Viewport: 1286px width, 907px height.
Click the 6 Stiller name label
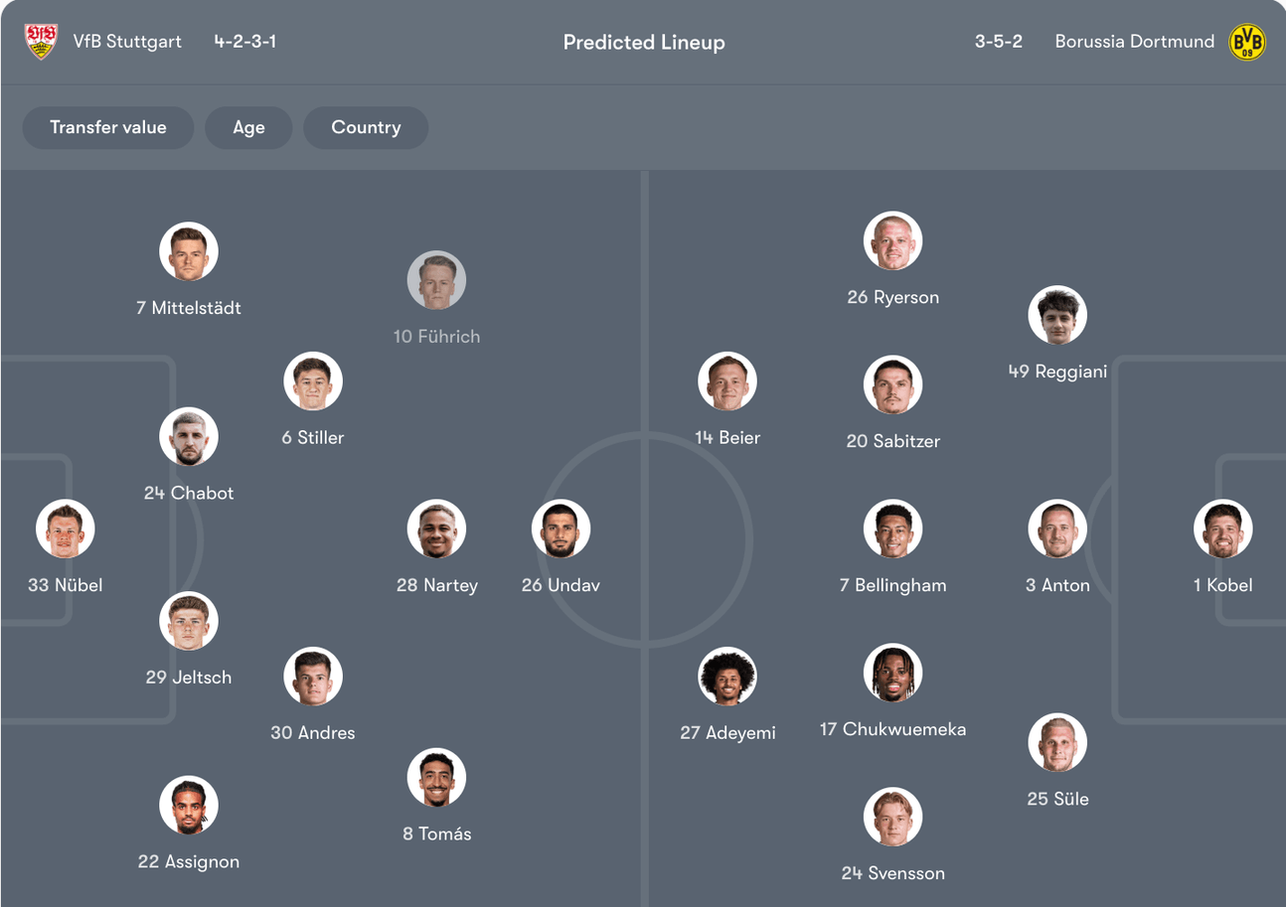(313, 437)
